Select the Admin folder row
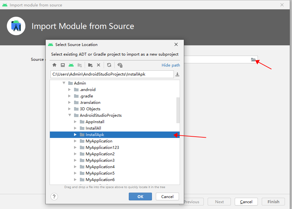Viewport: 292px width, 209px height. point(115,83)
